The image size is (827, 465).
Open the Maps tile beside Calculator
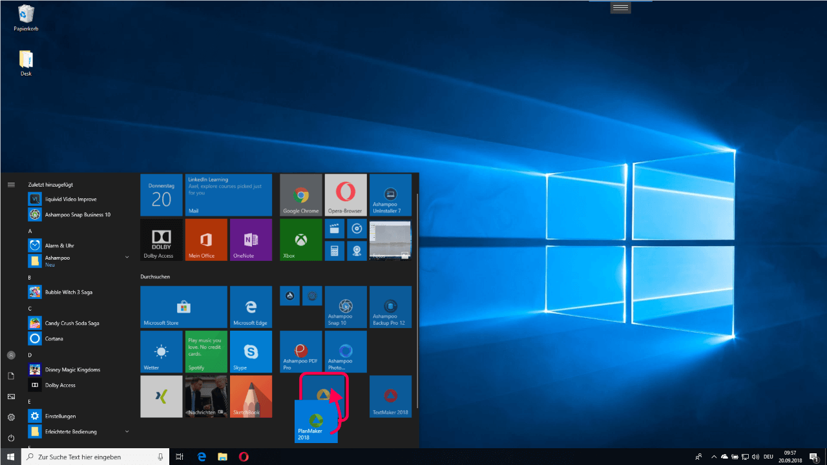[357, 251]
